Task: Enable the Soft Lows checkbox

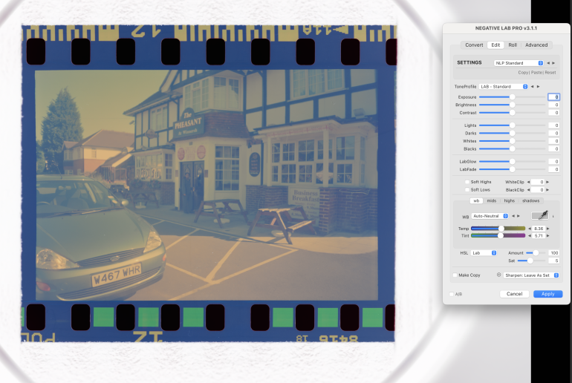Action: [467, 190]
